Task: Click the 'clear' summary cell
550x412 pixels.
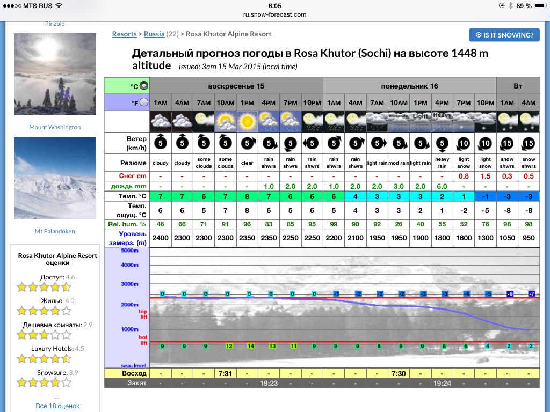Action: click(247, 163)
